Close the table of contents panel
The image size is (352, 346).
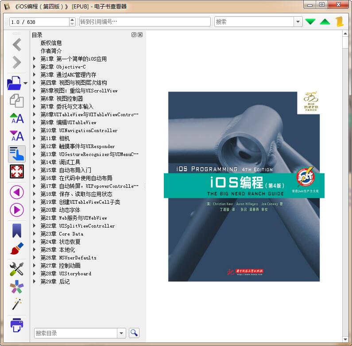point(140,35)
